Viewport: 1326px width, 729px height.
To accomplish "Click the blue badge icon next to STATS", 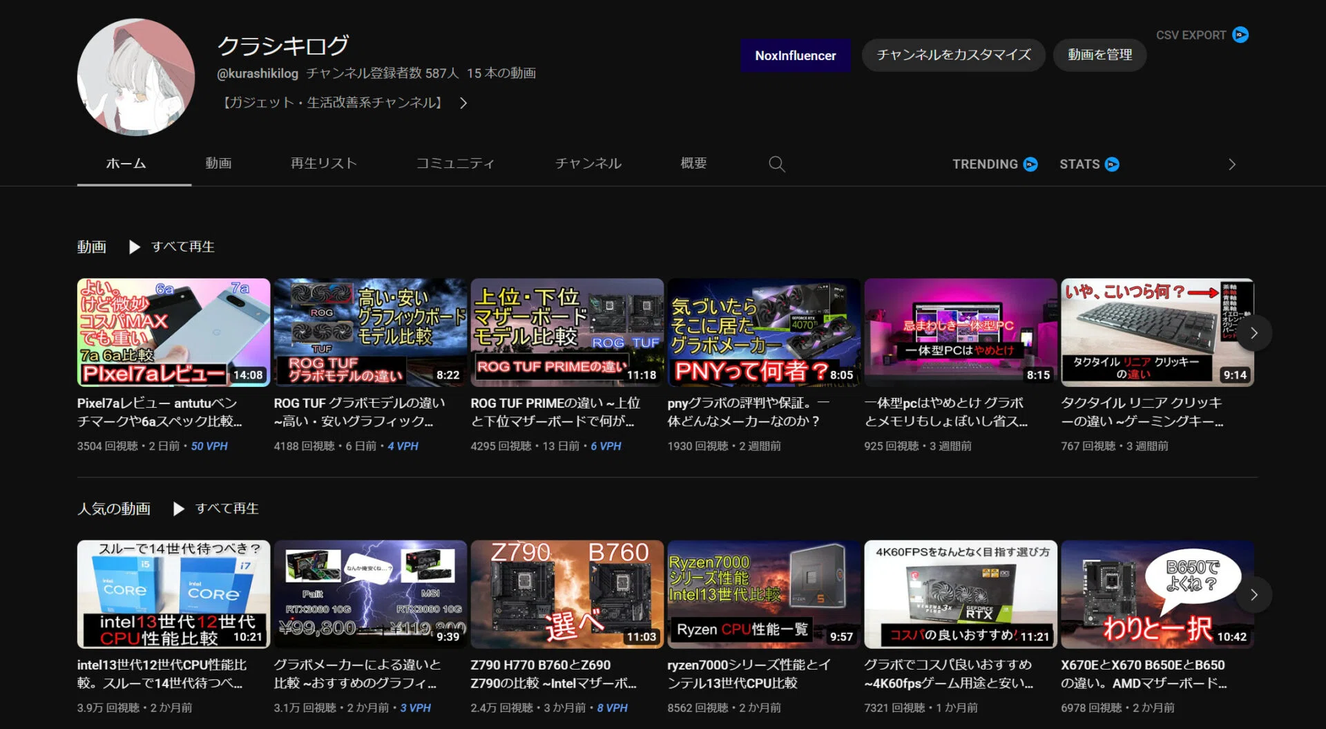I will [1112, 164].
